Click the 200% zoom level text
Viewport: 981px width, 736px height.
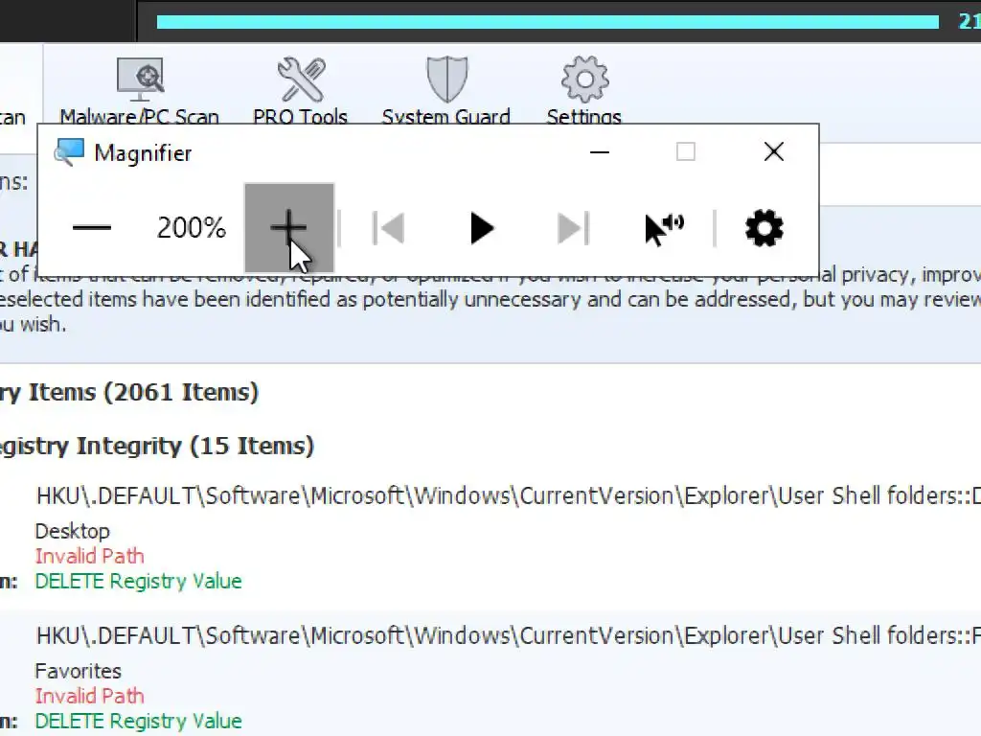(192, 228)
